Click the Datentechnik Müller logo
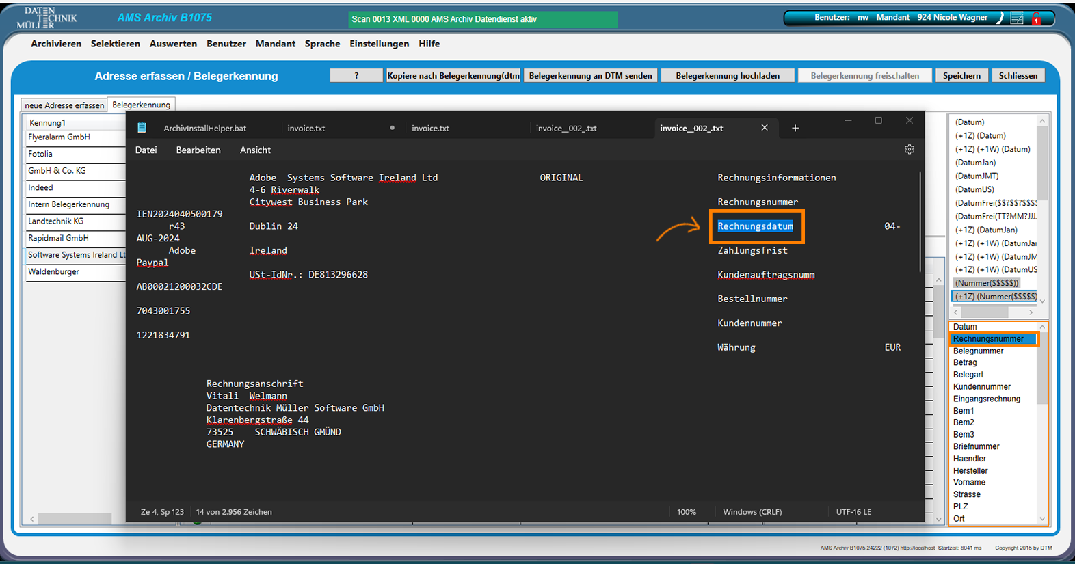 coord(47,17)
